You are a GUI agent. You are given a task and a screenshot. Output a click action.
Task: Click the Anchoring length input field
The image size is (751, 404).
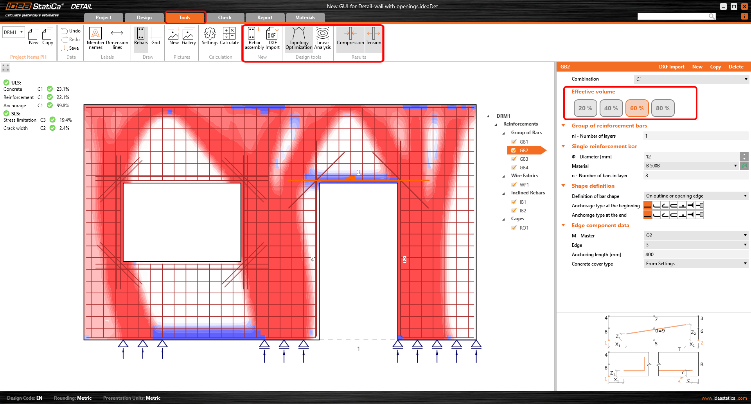pyautogui.click(x=695, y=255)
